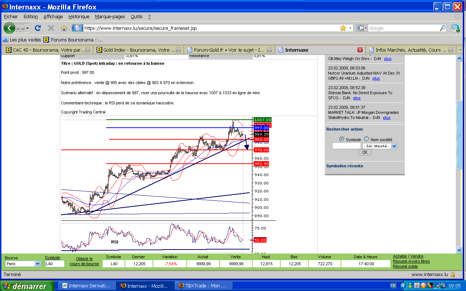Click the green Messenger tray icon
Image resolution: width=466 pixels, height=291 pixels.
pos(410,286)
